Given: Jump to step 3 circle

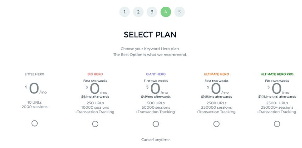Looking at the screenshot, I should coord(152,12).
